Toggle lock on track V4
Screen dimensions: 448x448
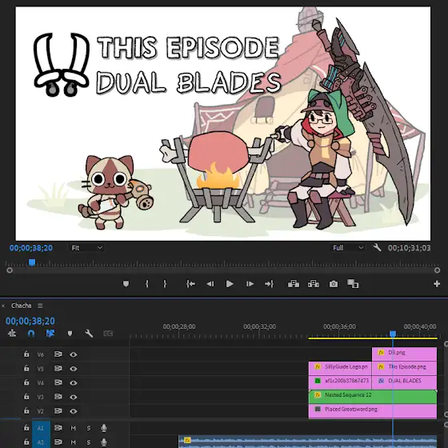[x=26, y=382]
